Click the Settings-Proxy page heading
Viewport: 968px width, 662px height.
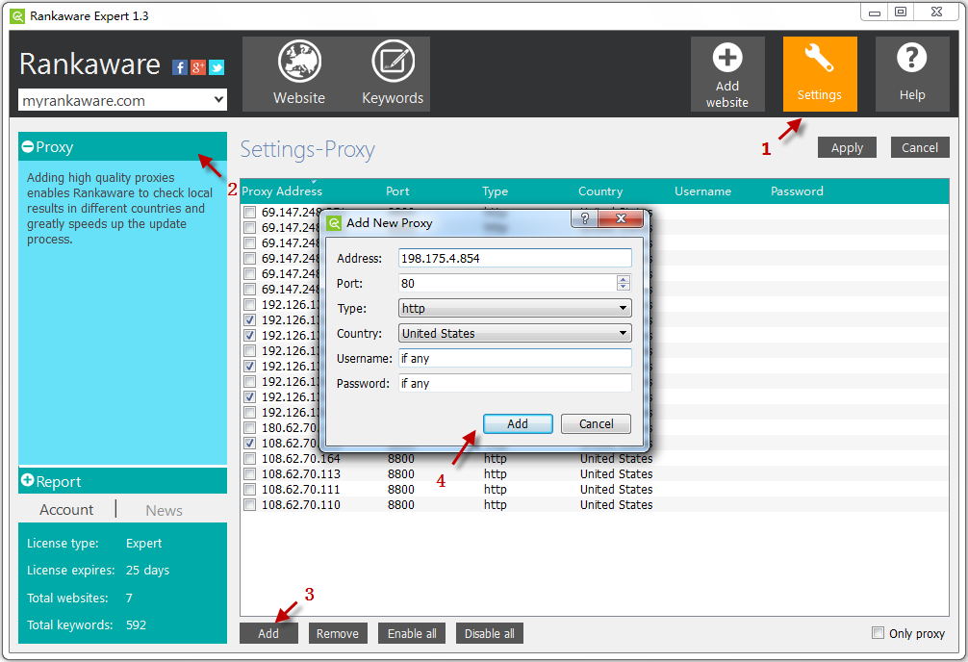pyautogui.click(x=308, y=150)
